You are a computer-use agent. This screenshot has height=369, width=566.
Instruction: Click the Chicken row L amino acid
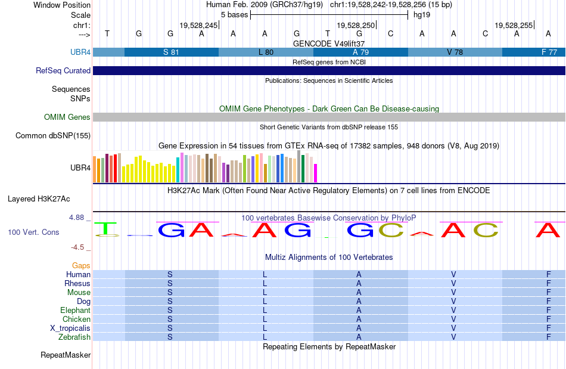(265, 319)
